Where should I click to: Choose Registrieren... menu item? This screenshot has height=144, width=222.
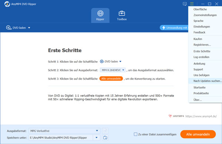(x=202, y=45)
